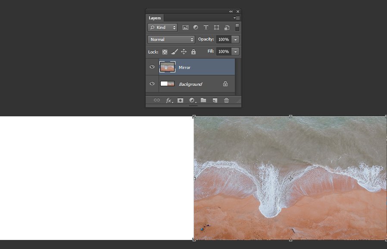The height and width of the screenshot is (249, 387).
Task: Hide the Mirror layer
Action: tap(152, 67)
